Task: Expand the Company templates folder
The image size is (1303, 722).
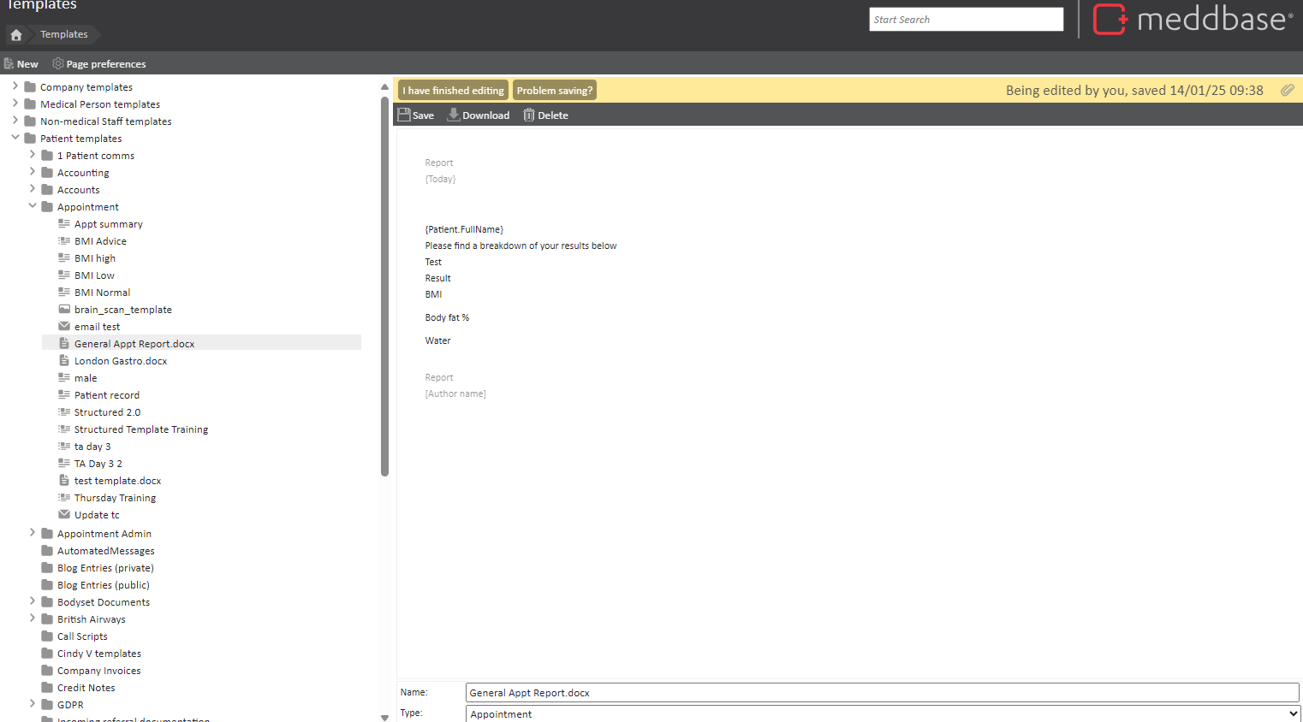Action: [x=15, y=86]
